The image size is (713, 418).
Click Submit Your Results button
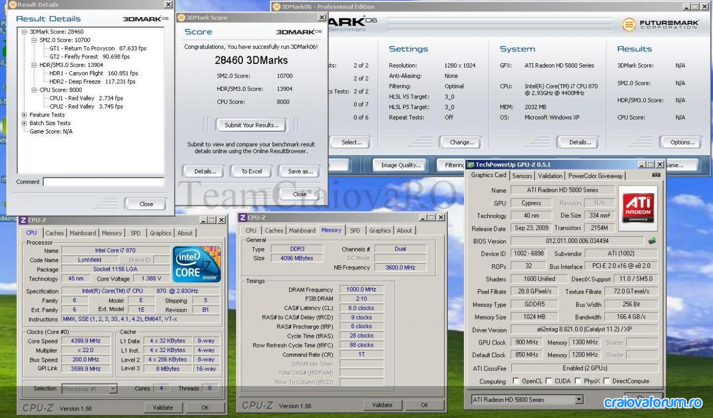point(251,125)
